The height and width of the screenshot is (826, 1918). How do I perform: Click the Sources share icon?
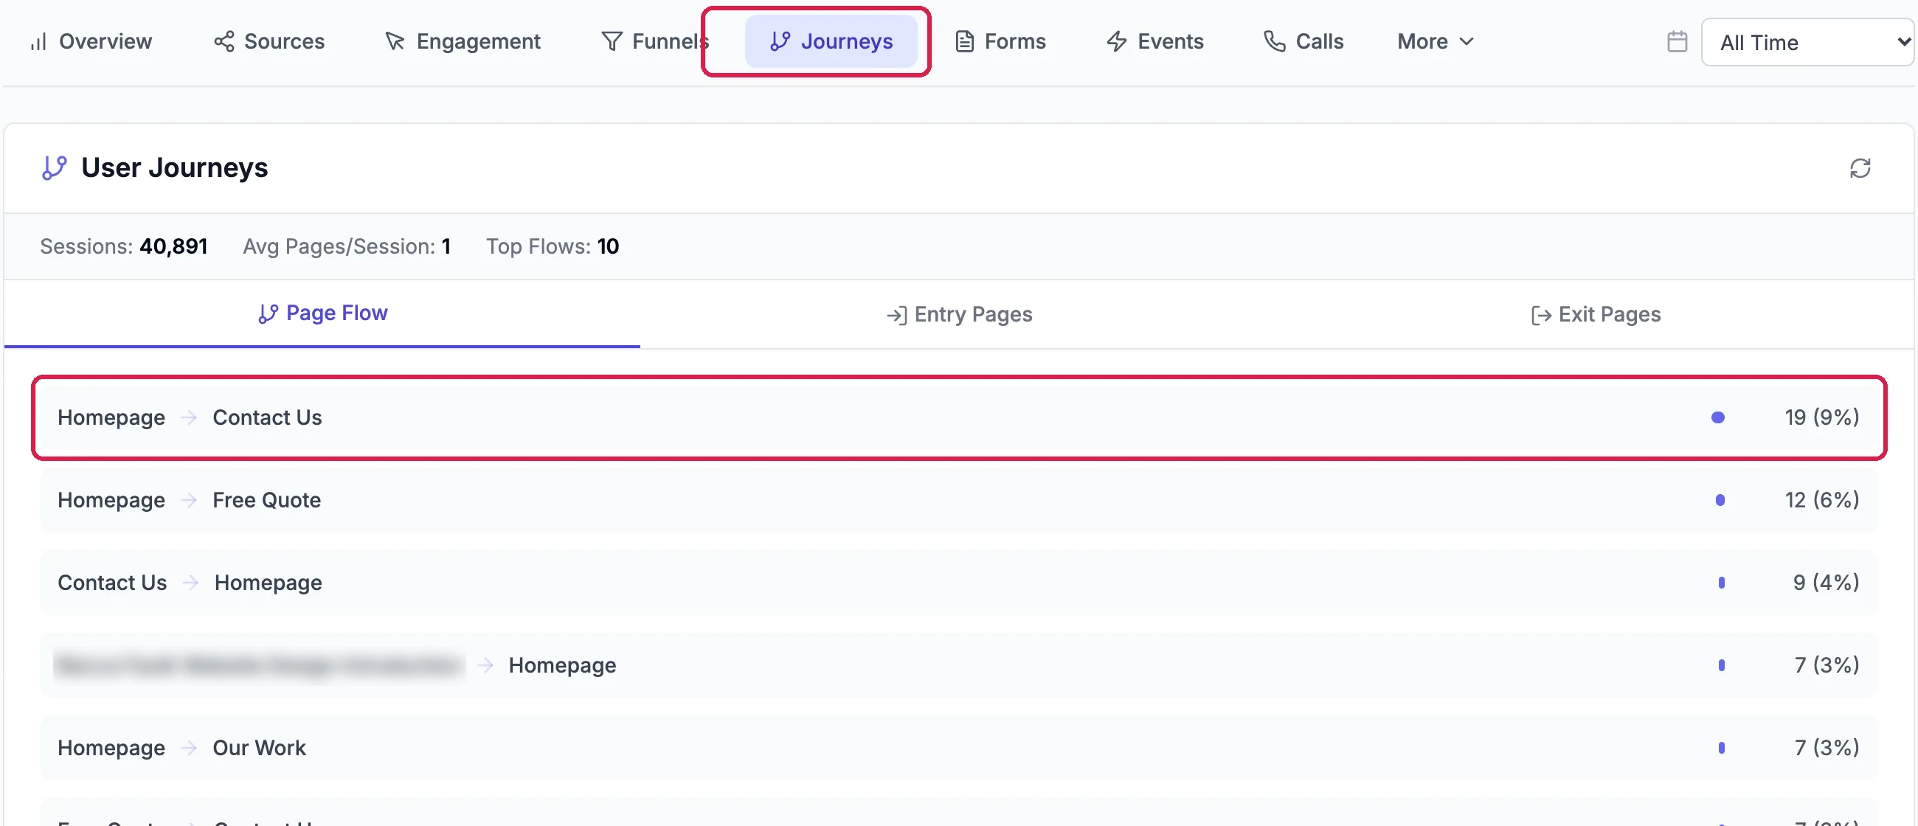224,42
